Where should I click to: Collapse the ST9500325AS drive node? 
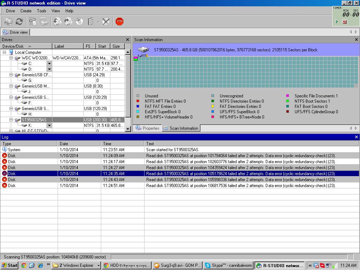[11, 120]
